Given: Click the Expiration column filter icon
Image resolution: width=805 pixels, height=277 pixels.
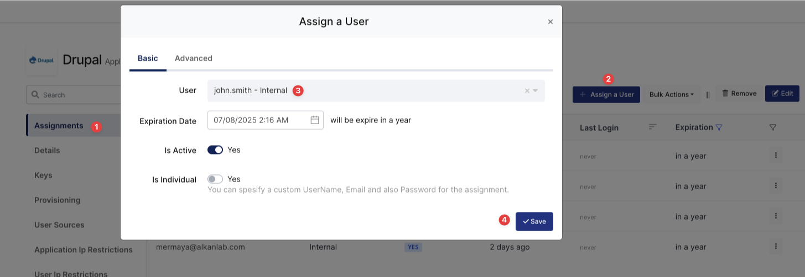Looking at the screenshot, I should (719, 127).
